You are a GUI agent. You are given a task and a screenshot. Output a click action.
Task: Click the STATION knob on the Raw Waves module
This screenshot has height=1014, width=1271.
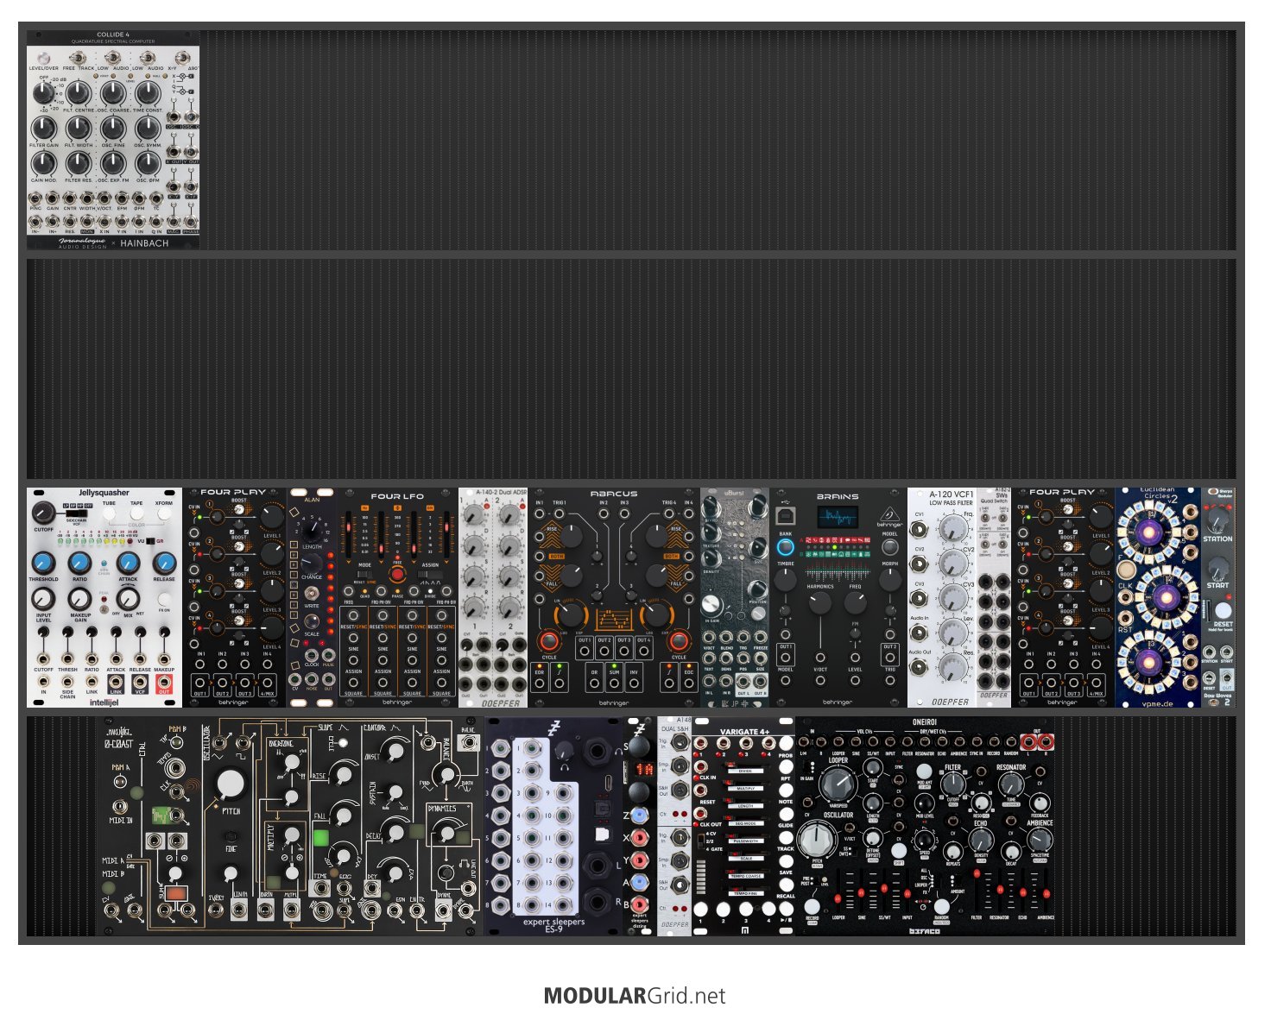pos(1217,520)
